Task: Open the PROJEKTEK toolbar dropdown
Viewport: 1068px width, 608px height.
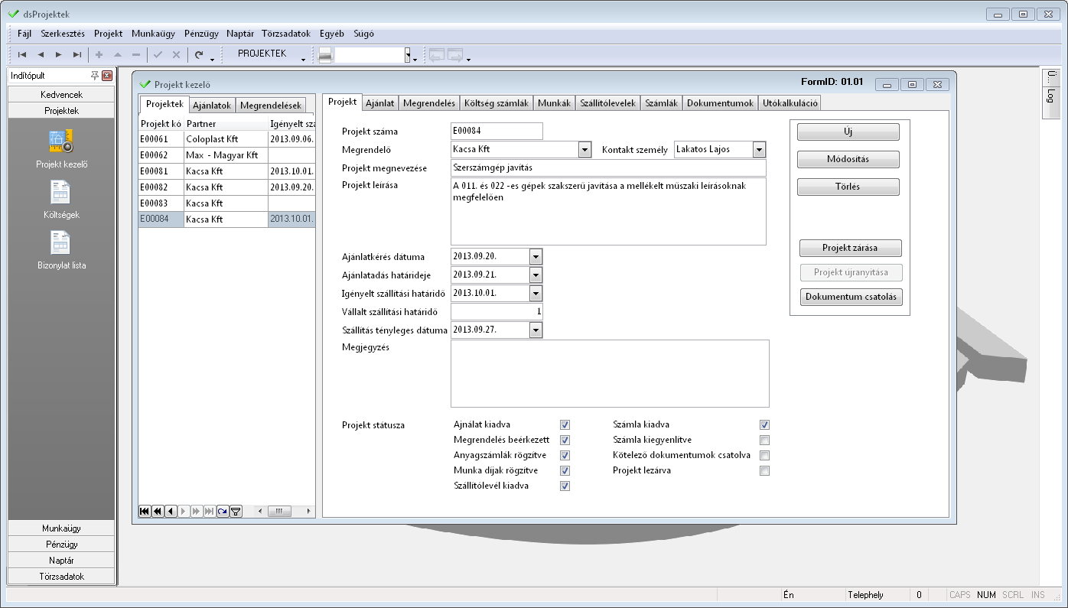Action: point(303,58)
